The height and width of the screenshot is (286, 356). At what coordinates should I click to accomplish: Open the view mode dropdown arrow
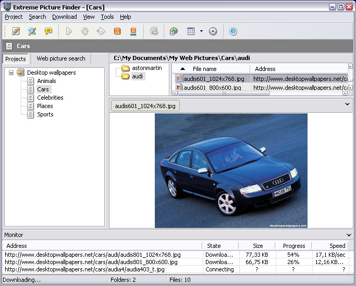tap(201, 31)
